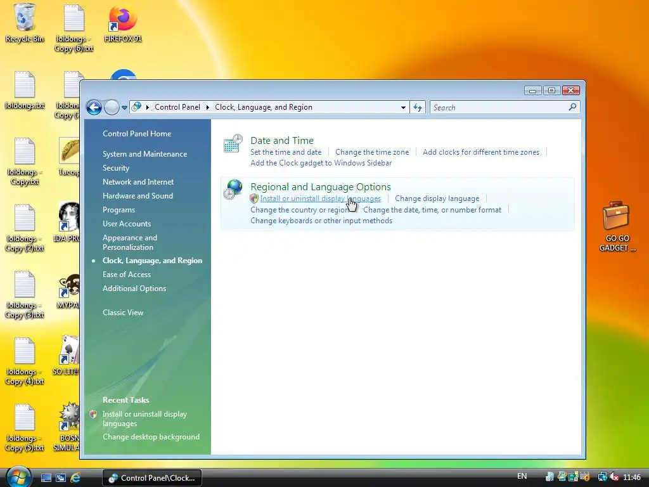Select the loldongs - Copy (4).txt file
649x487 pixels.
point(25,361)
